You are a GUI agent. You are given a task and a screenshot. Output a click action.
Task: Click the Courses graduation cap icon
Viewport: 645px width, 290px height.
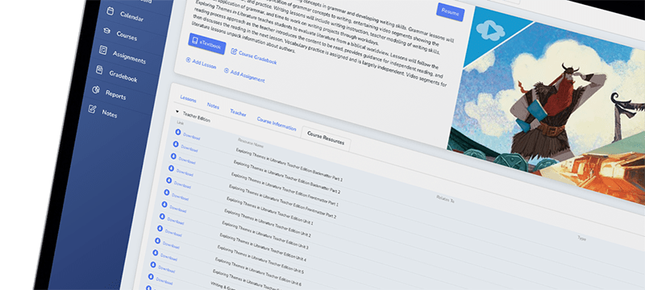click(x=107, y=31)
